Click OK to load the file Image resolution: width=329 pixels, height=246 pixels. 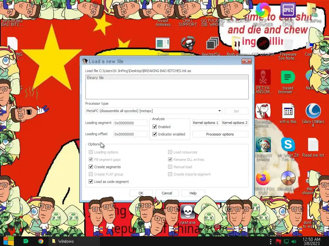pos(141,193)
